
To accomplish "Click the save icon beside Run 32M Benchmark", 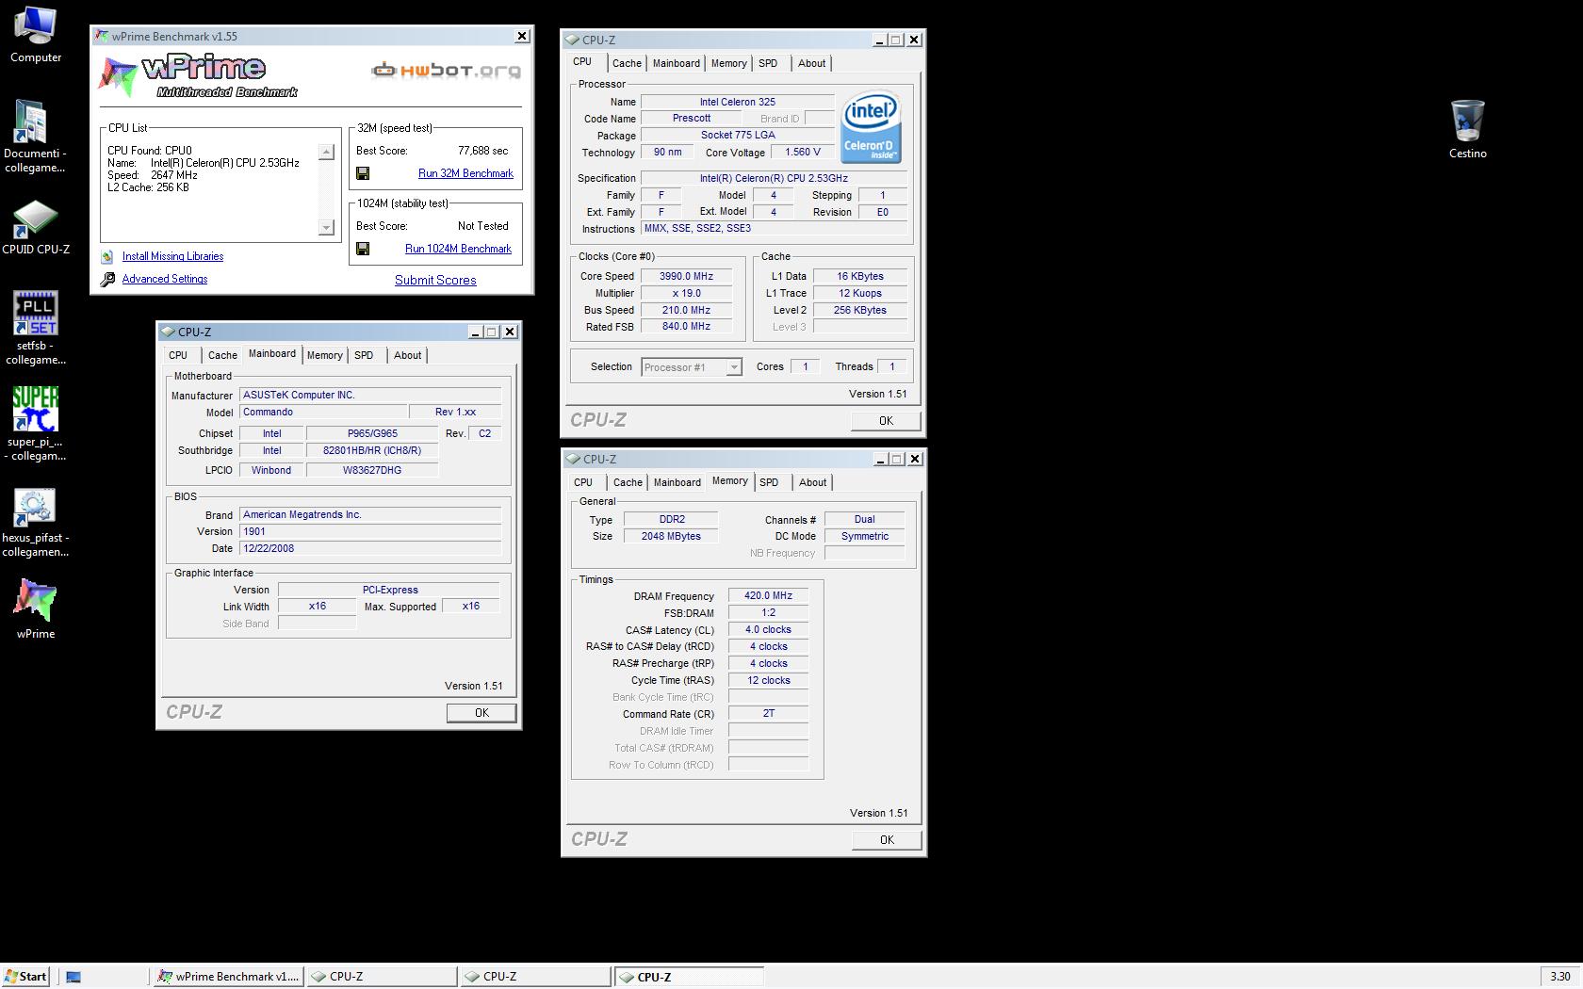I will coord(363,173).
